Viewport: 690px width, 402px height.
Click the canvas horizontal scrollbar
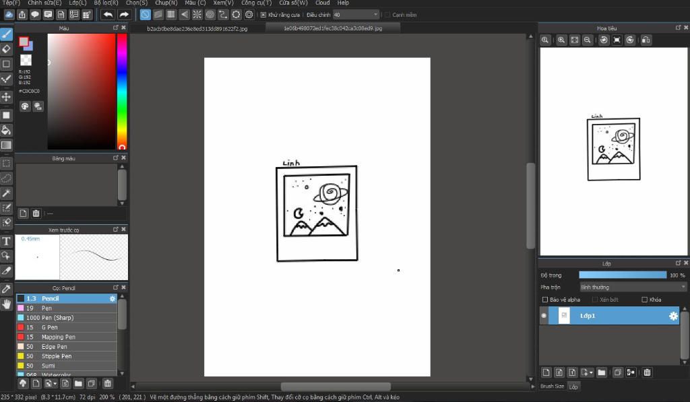coord(336,387)
